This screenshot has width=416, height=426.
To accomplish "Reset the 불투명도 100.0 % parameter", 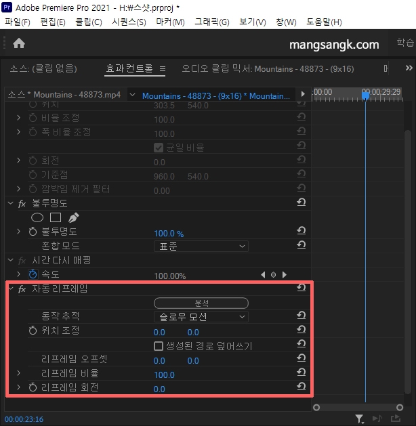I will pyautogui.click(x=301, y=231).
